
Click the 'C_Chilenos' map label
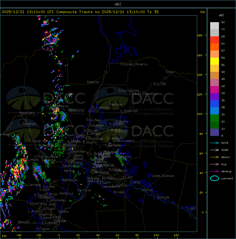coord(27,124)
